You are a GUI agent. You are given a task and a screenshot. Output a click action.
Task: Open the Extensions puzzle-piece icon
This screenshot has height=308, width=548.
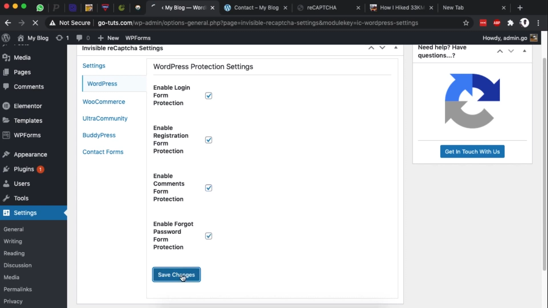coord(510,23)
